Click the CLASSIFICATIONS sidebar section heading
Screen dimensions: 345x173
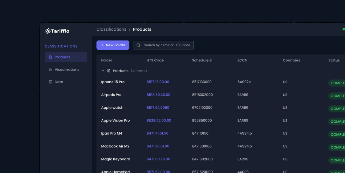[61, 46]
